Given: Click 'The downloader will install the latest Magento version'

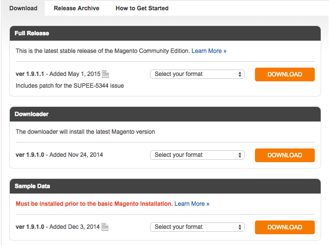Looking at the screenshot, I should 85,132.
